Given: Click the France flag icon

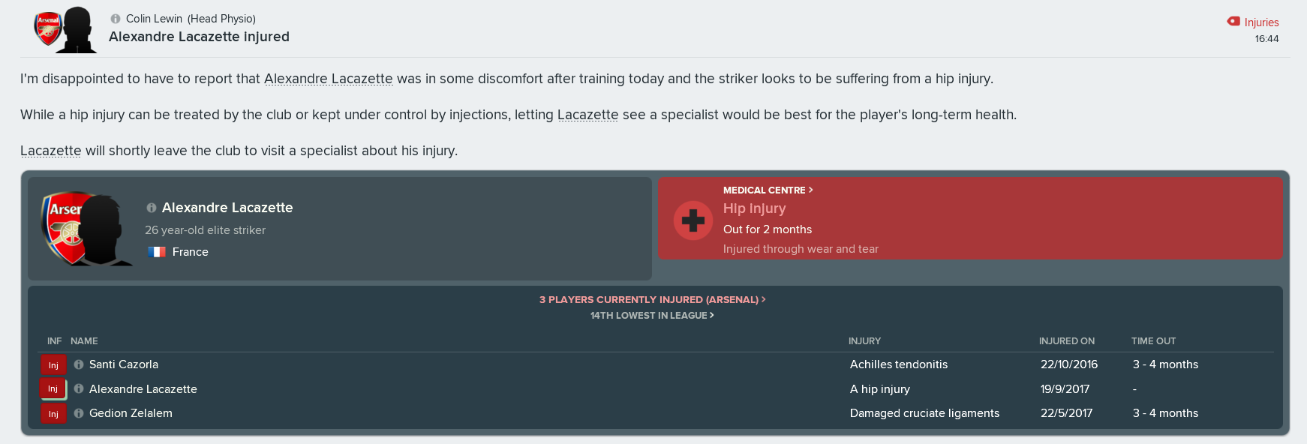Looking at the screenshot, I should [x=157, y=252].
